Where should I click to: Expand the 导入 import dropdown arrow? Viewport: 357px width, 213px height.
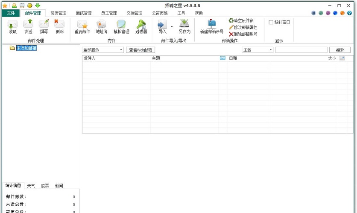click(172, 26)
